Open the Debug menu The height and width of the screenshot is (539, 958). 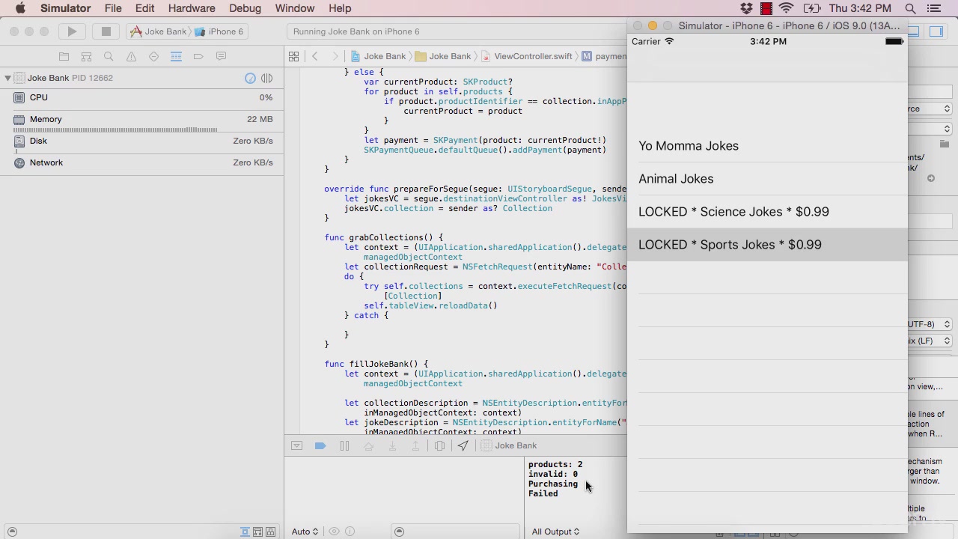click(x=245, y=8)
